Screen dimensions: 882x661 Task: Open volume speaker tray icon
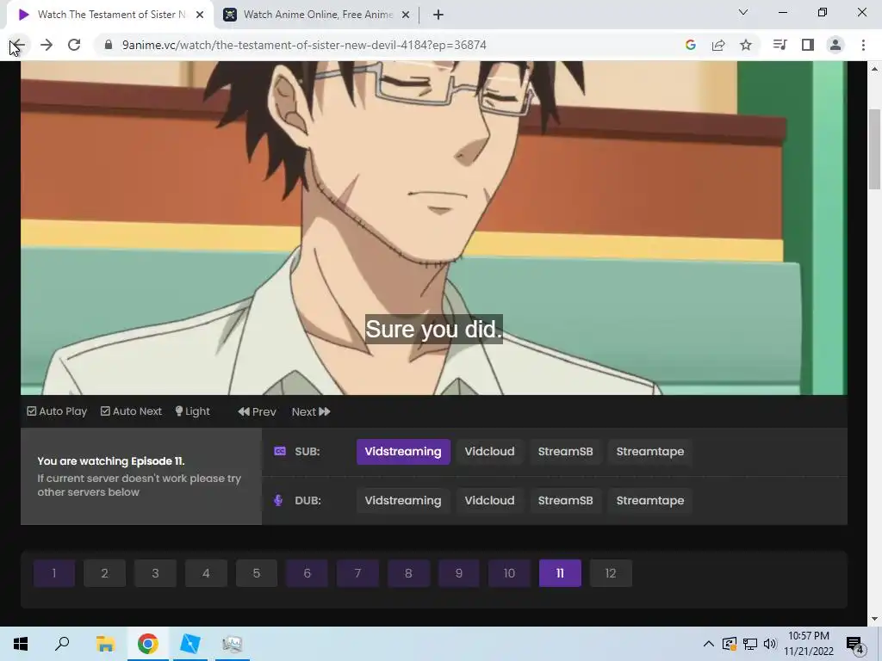point(770,644)
